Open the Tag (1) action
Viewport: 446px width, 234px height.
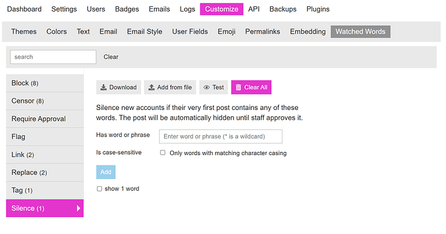(x=45, y=190)
